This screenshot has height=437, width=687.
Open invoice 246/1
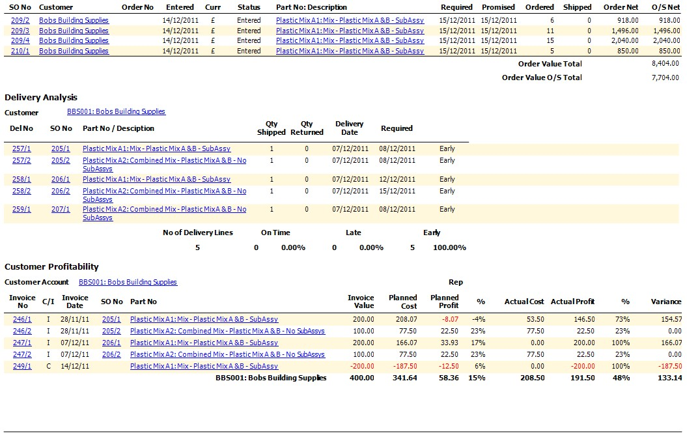click(22, 319)
